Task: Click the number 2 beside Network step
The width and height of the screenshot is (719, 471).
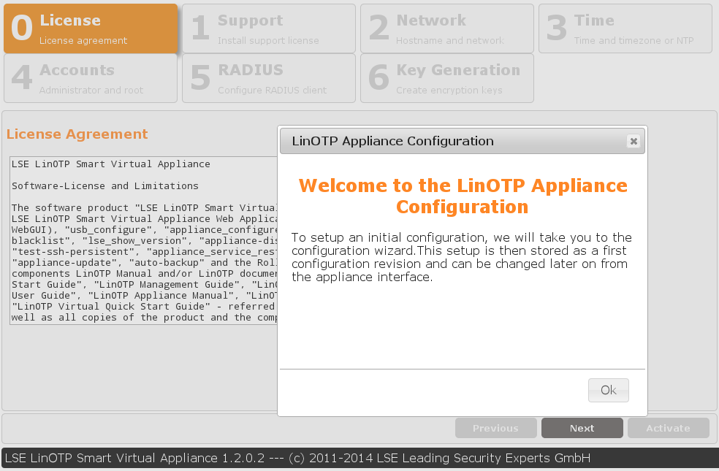Action: pos(378,29)
